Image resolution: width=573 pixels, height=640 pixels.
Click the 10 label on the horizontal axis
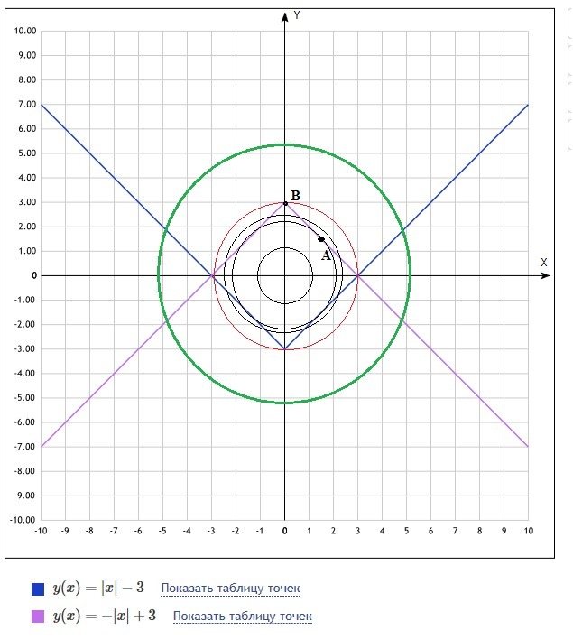point(529,531)
